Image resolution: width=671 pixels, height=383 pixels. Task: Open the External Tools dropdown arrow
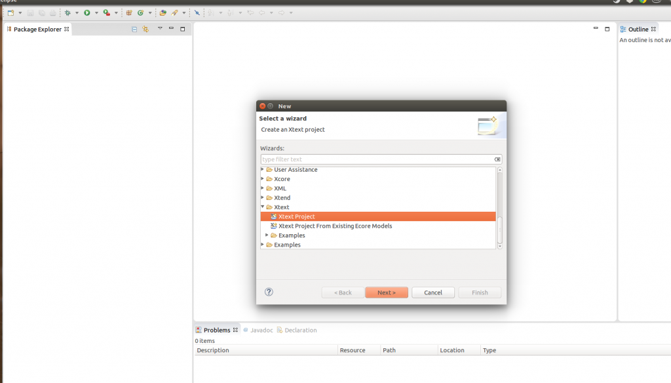(x=116, y=13)
